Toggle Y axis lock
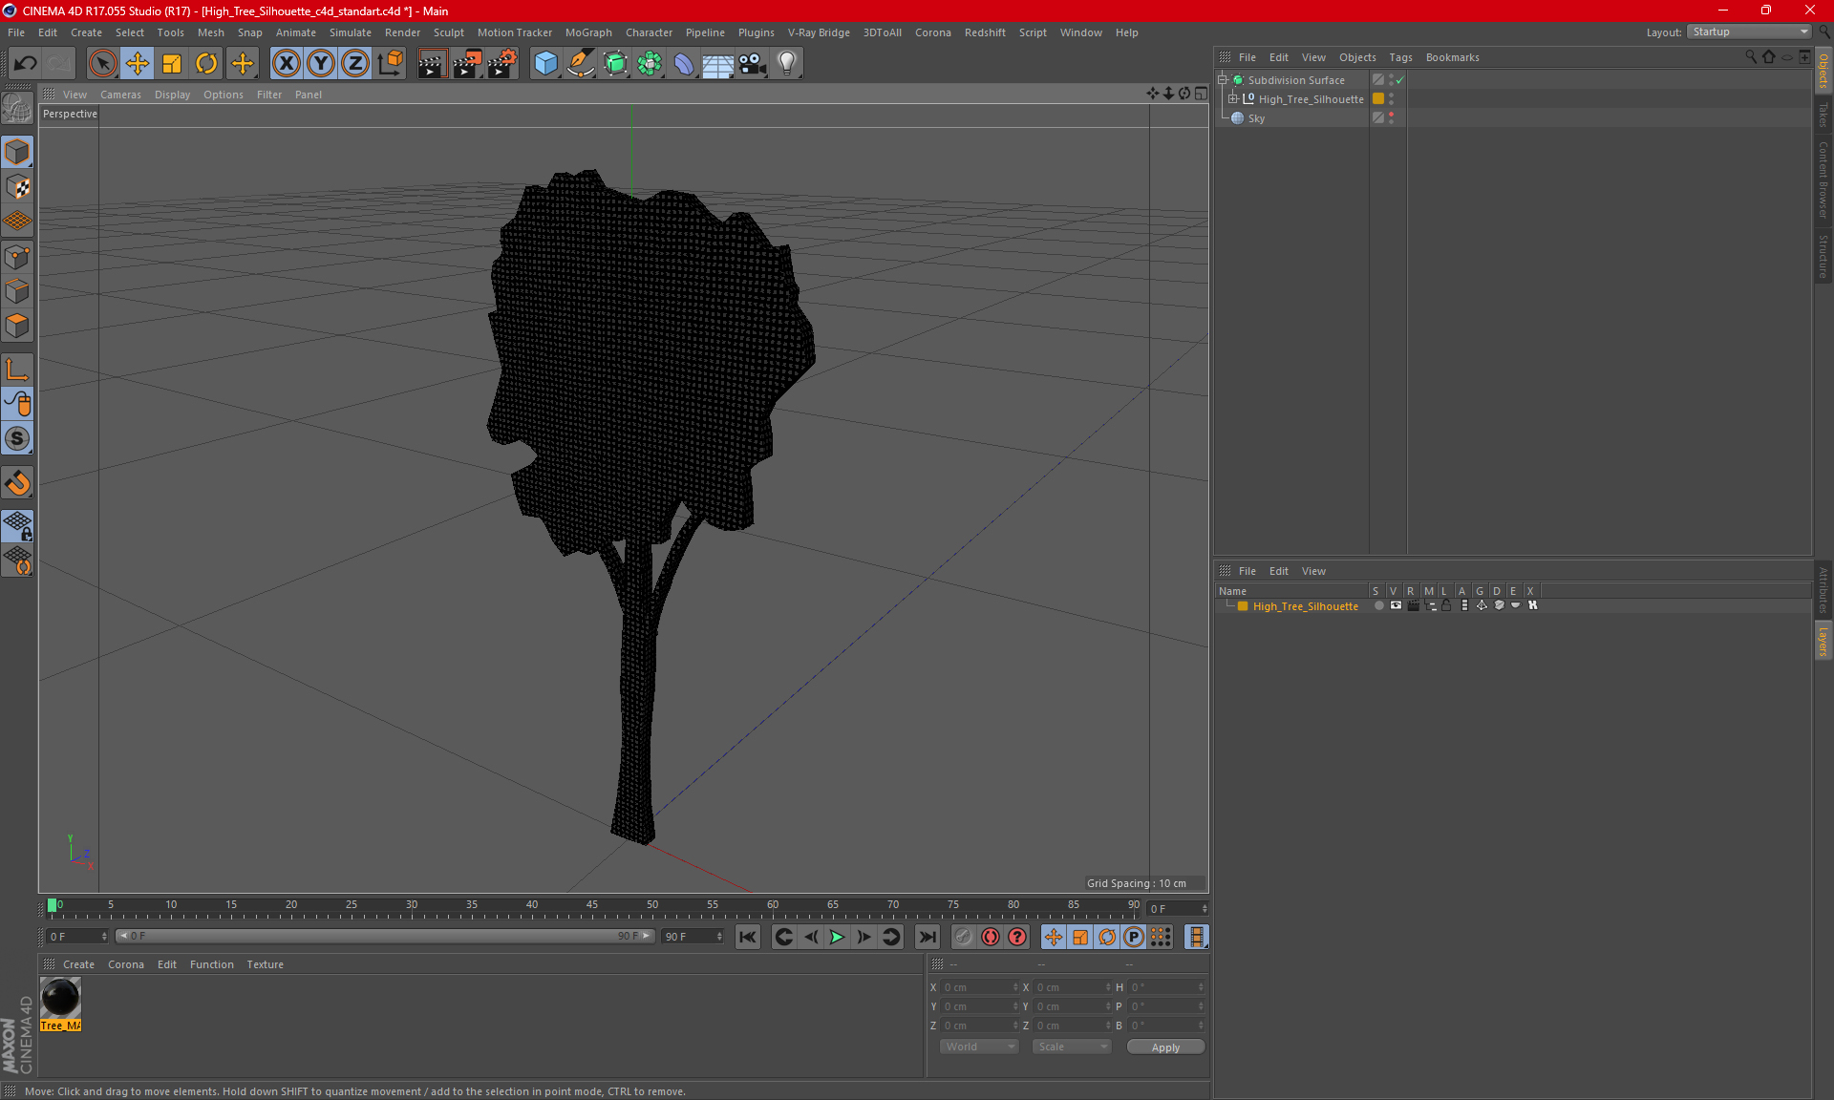Viewport: 1834px width, 1100px height. [321, 64]
